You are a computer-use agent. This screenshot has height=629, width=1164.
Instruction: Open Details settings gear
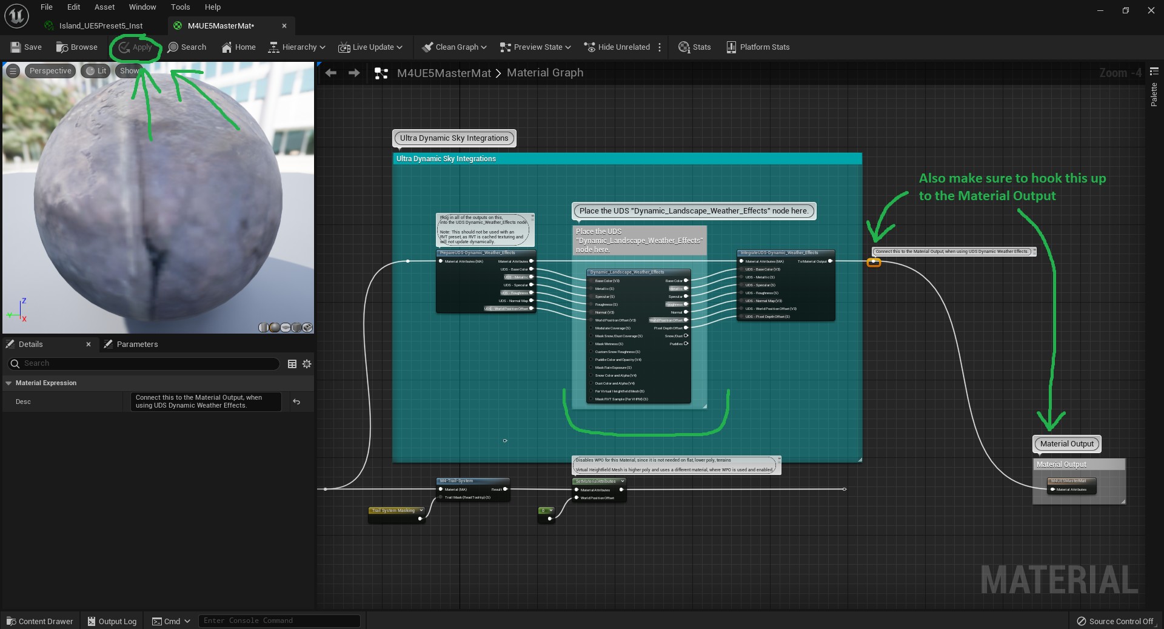click(x=307, y=364)
